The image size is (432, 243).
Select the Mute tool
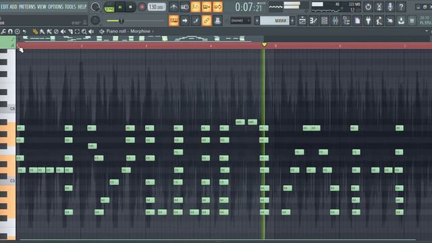click(63, 32)
